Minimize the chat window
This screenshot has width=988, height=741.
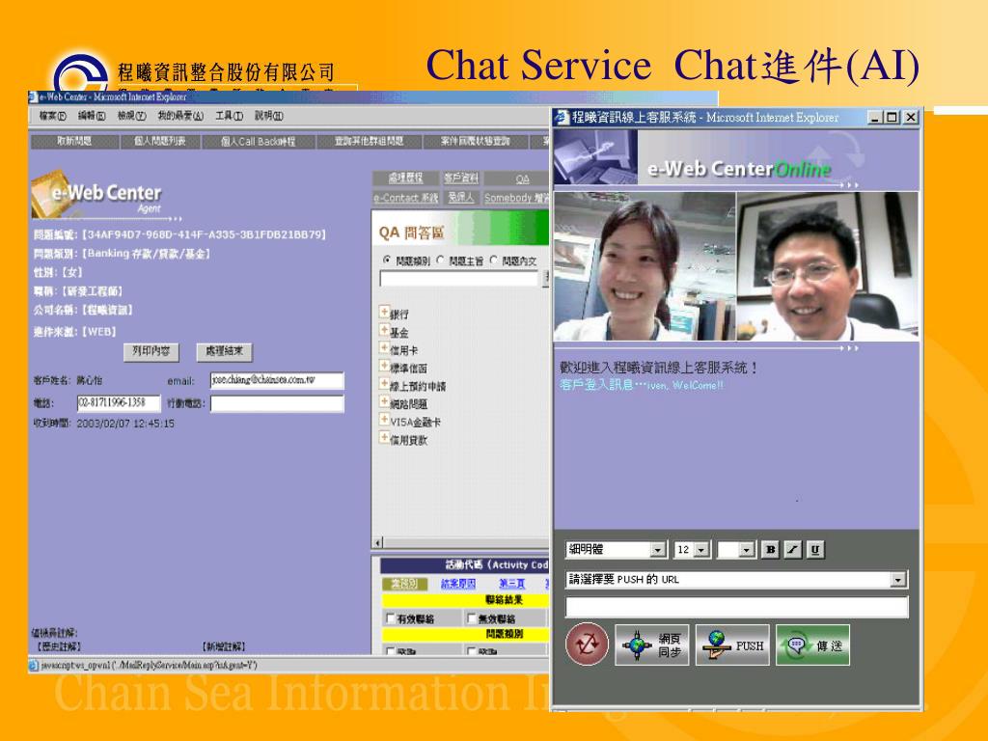click(875, 117)
